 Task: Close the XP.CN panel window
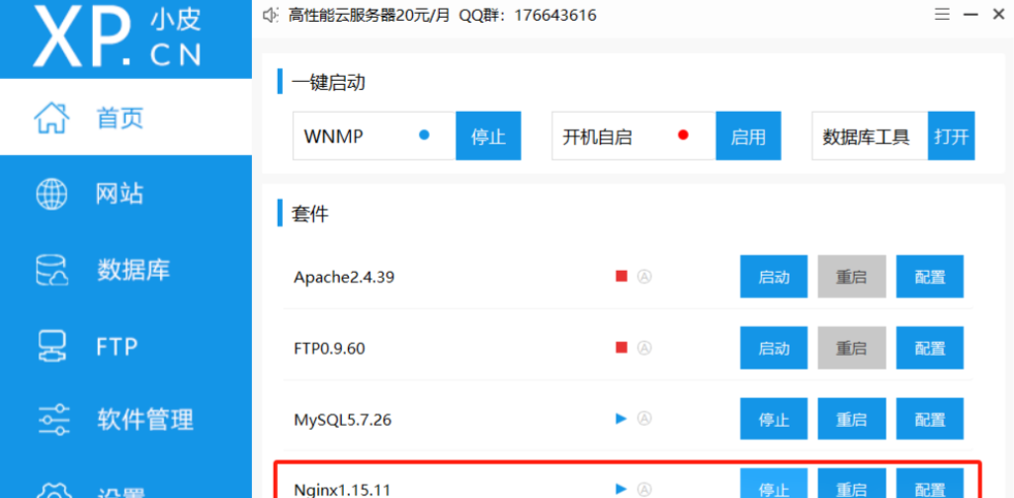point(998,14)
